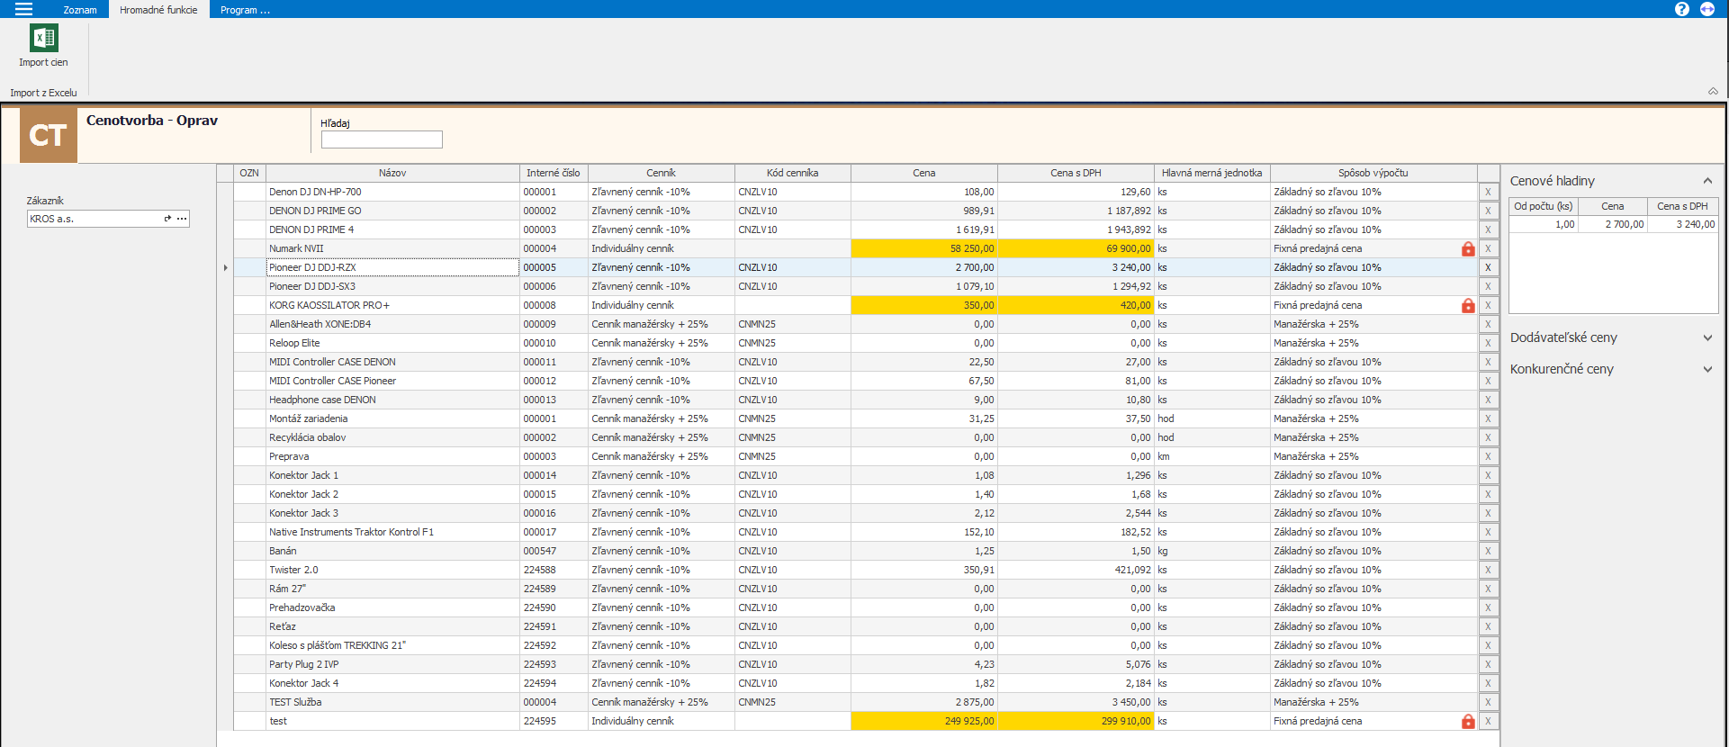Click the OZN cell of the Konektor Jack 1 row
The width and height of the screenshot is (1729, 747).
pyautogui.click(x=249, y=475)
